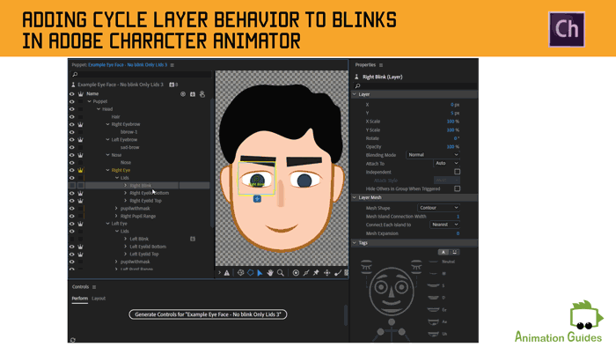
Task: Click the X Scale 100 value
Action: pos(451,122)
